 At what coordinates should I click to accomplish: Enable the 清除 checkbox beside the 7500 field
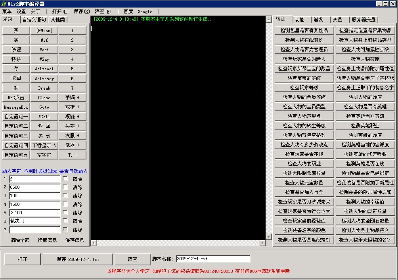coord(65,204)
